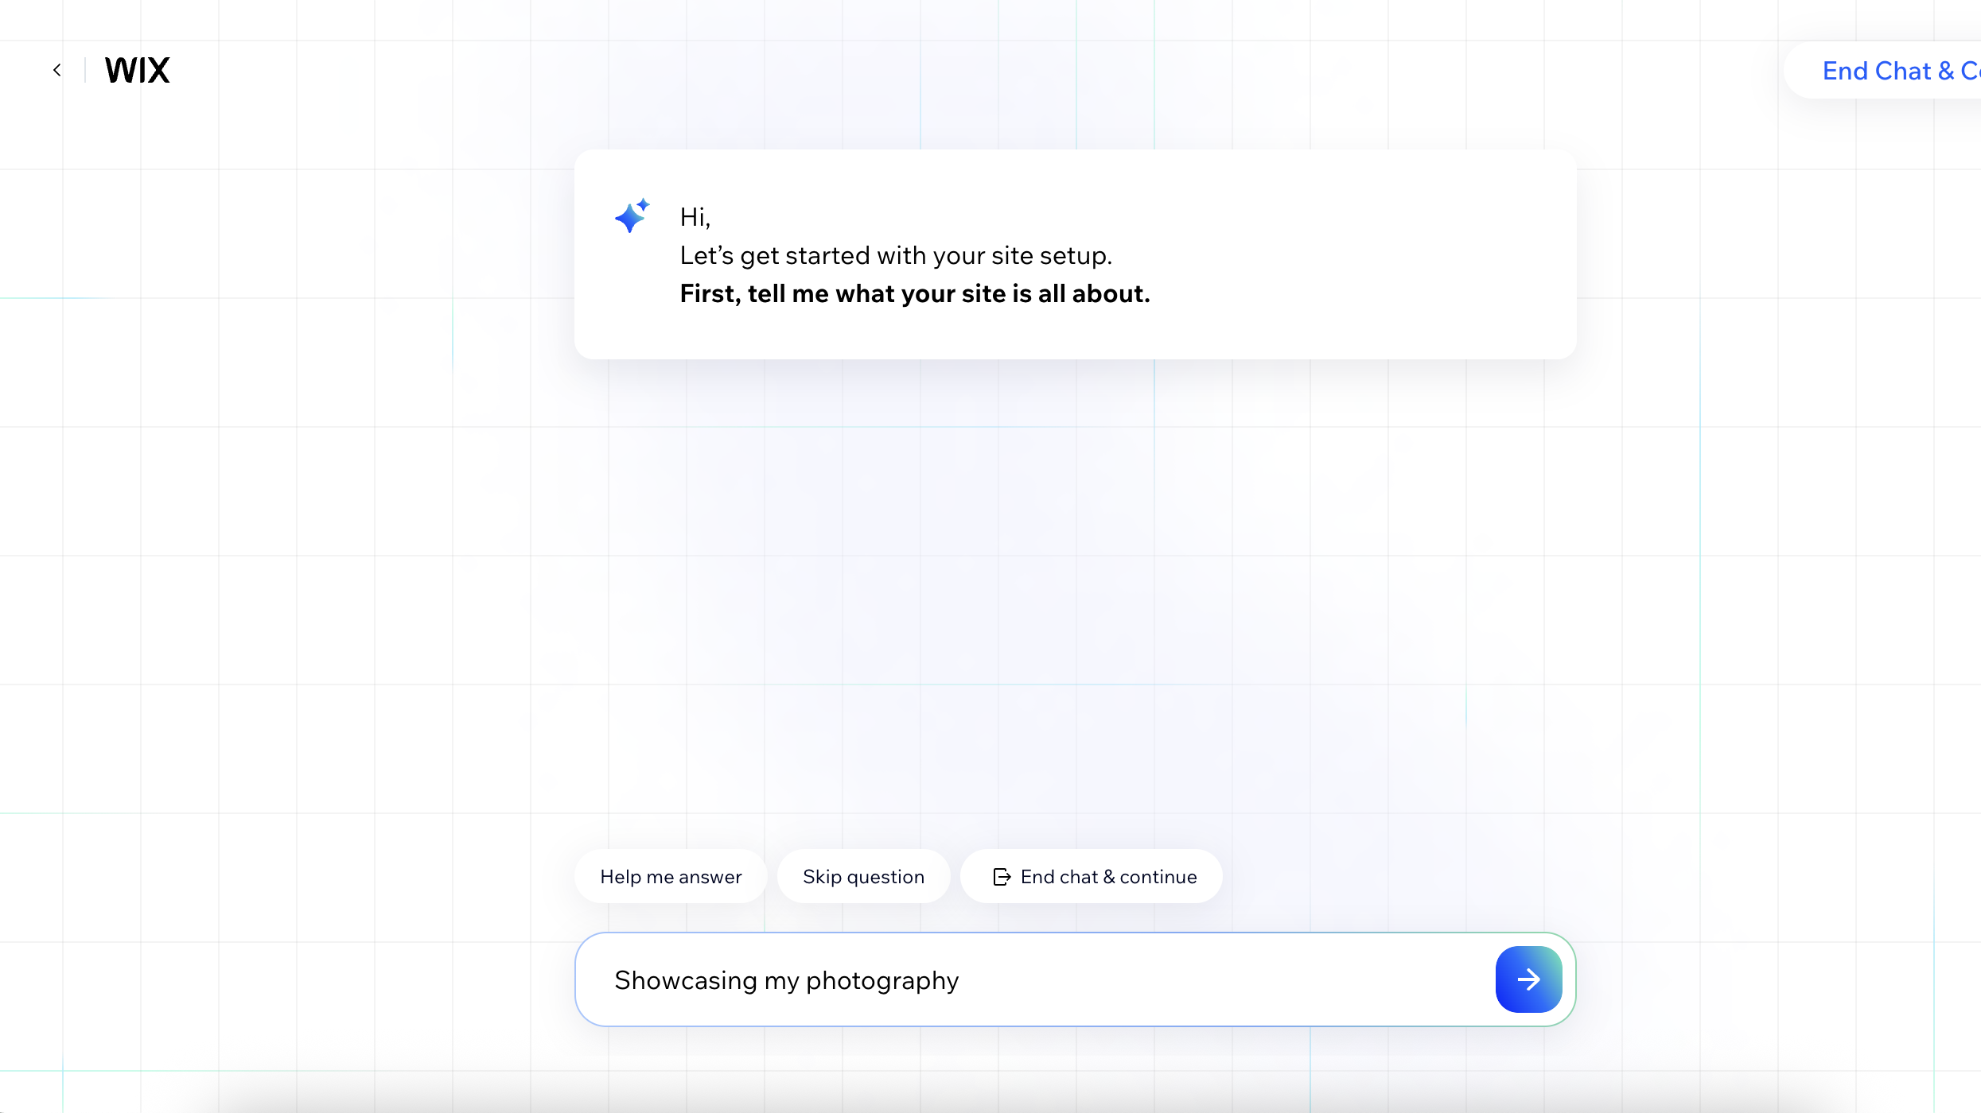Click the text 'Showcasing my photography' in the input
The width and height of the screenshot is (1981, 1113).
(786, 979)
